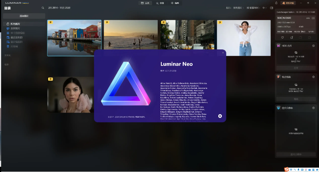
Task: Click the Luminar Neo title in about dialog
Action: [177, 64]
